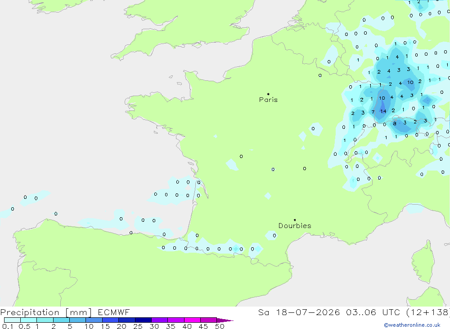Click the '50' legend scale label

[x=220, y=326]
